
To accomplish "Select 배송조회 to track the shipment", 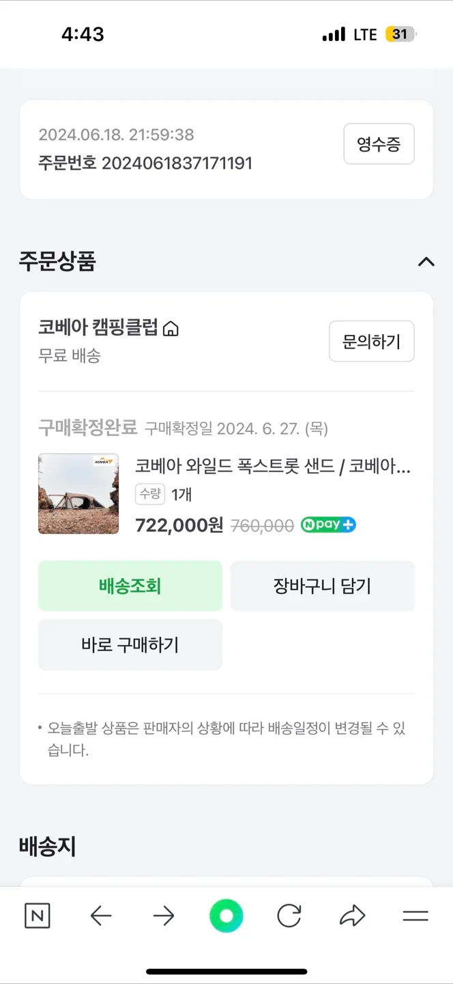I will tap(130, 586).
